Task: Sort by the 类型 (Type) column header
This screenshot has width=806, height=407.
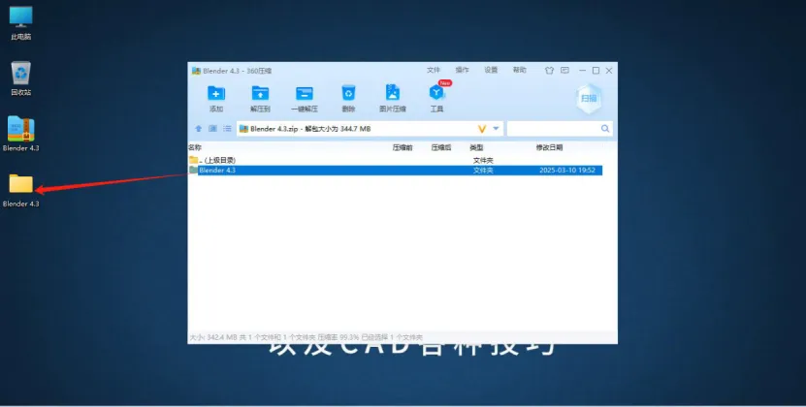Action: 476,147
